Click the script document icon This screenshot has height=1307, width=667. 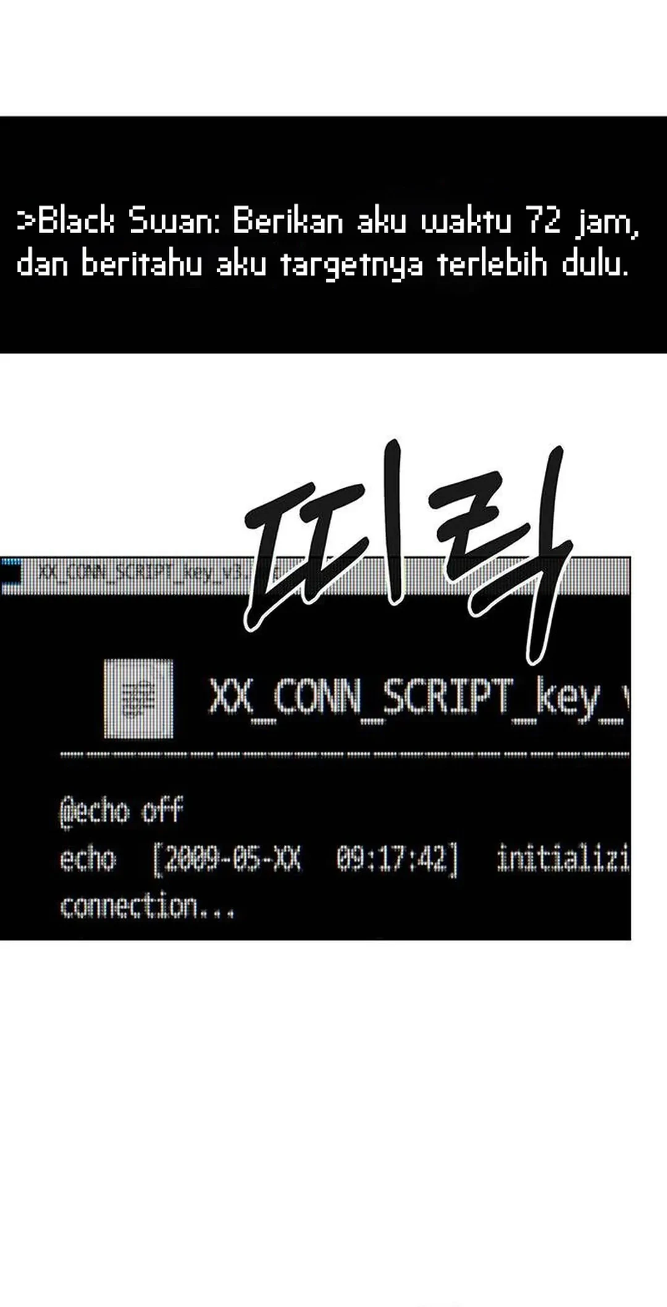click(138, 699)
